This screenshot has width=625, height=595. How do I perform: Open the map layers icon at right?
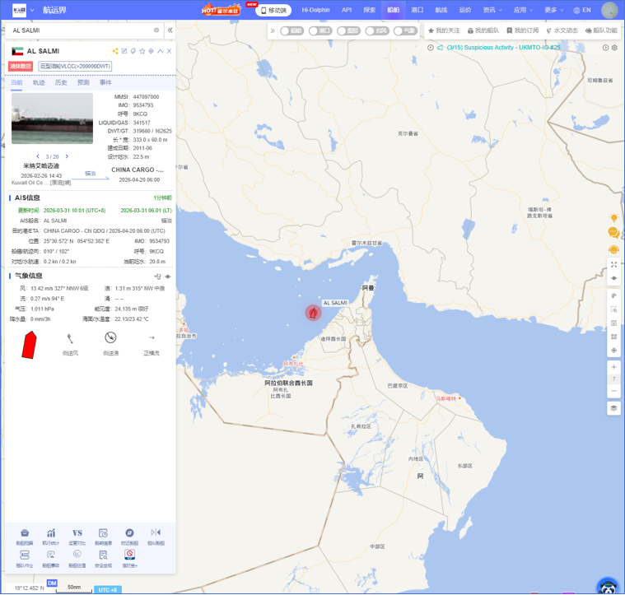[x=613, y=408]
